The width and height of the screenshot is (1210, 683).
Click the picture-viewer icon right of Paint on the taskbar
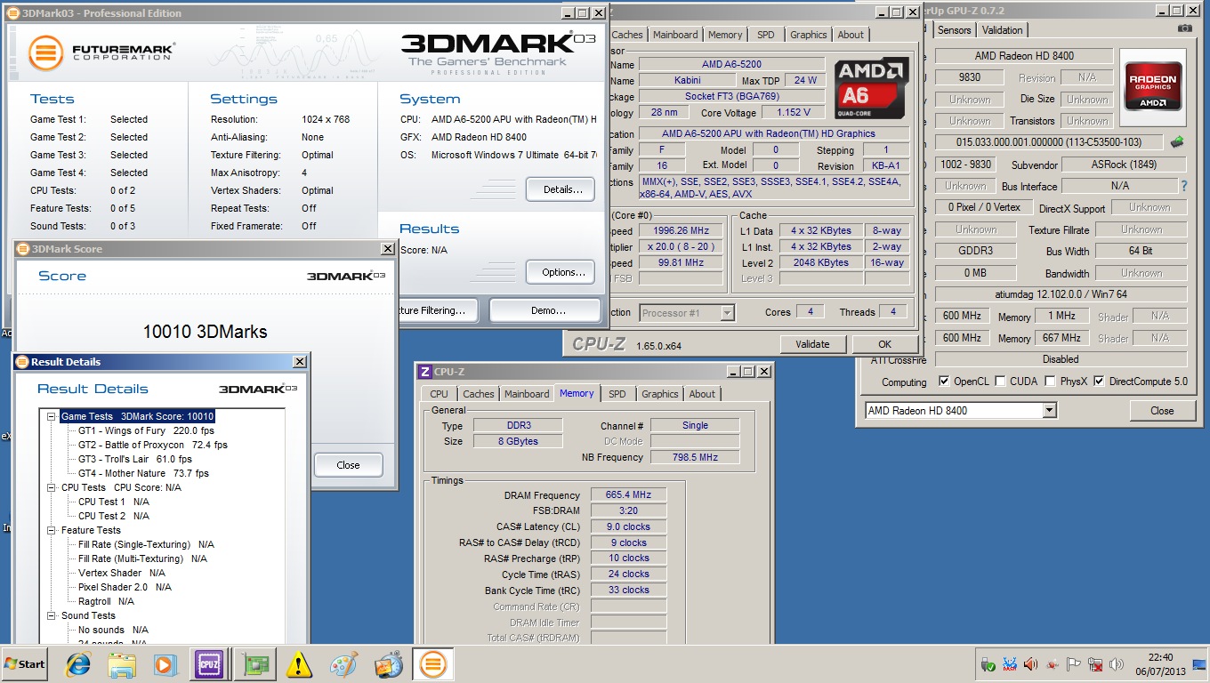388,663
